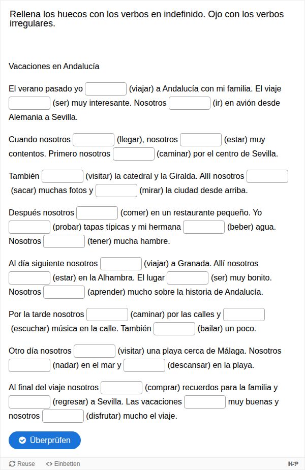Focus the blank before "(escuchar) música"
Screen dimensions: 305x470
point(244,315)
